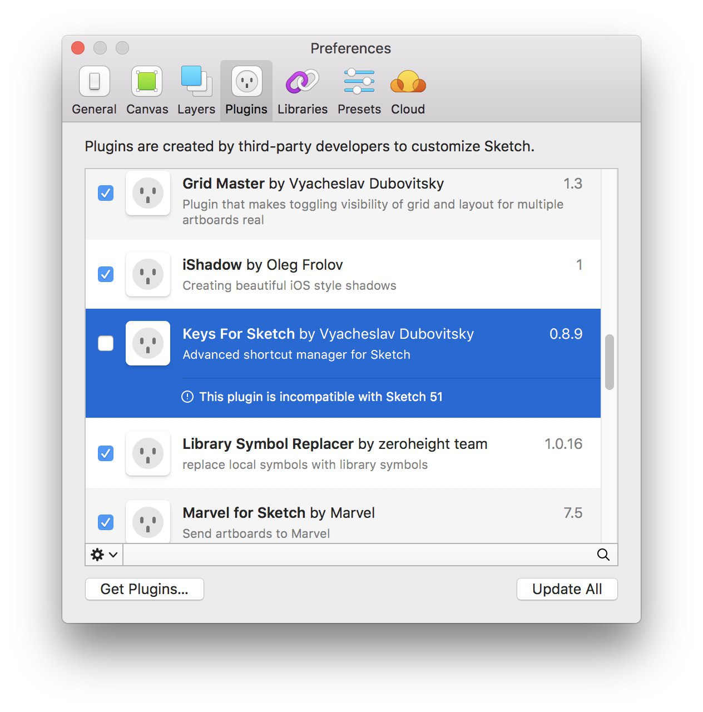Disable the Grid Master plugin checkbox
The height and width of the screenshot is (712, 703).
[x=106, y=193]
